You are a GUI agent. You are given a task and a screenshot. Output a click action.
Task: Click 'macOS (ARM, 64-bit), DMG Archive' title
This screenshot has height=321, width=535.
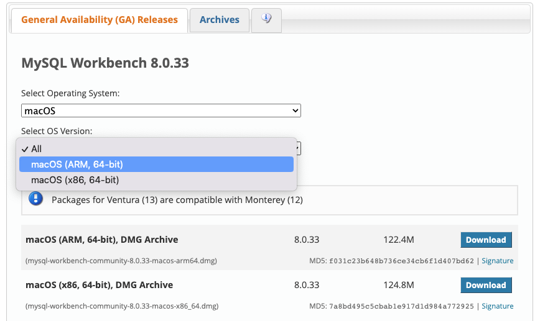pyautogui.click(x=101, y=240)
